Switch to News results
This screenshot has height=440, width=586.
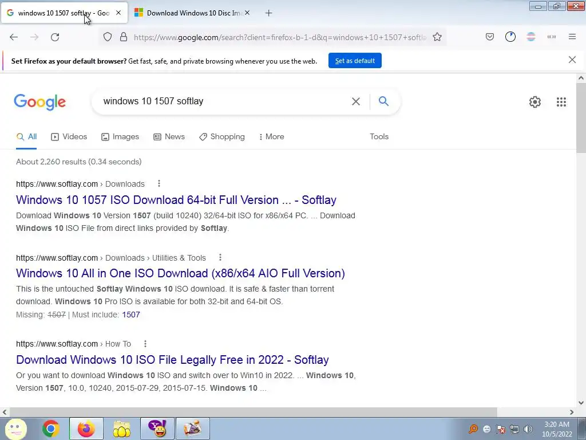pyautogui.click(x=169, y=136)
